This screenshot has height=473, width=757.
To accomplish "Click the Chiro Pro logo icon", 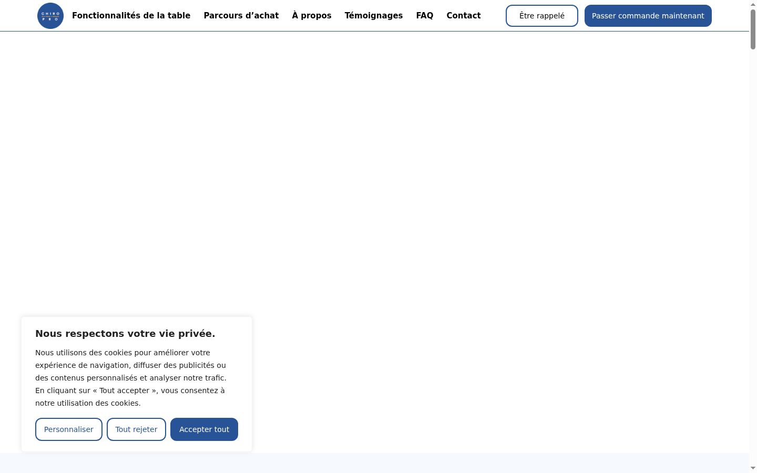I will tap(50, 16).
